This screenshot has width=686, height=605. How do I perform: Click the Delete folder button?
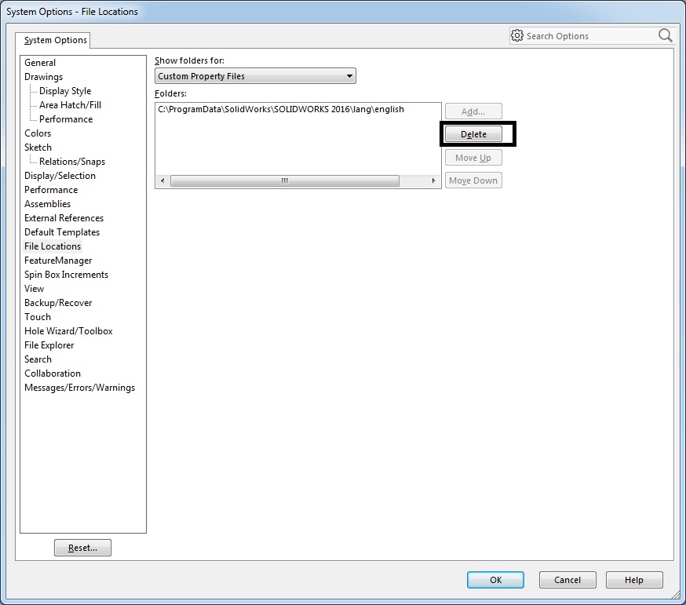[x=473, y=134]
